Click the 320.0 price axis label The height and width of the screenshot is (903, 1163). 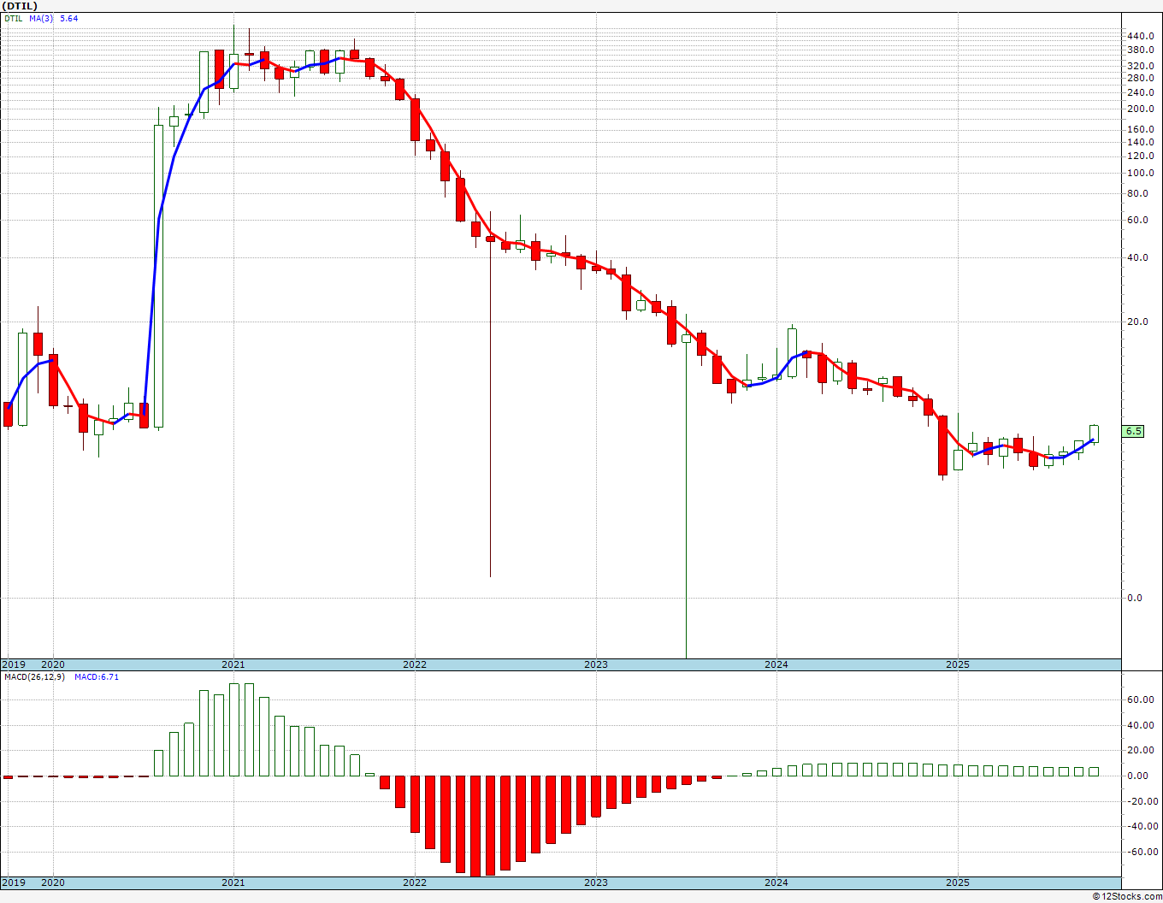tap(1141, 65)
